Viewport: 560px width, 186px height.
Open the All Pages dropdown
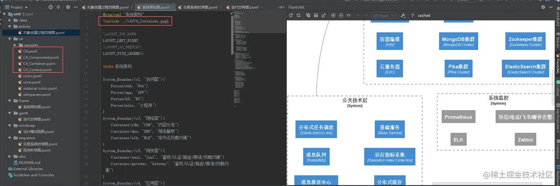[x=382, y=15]
